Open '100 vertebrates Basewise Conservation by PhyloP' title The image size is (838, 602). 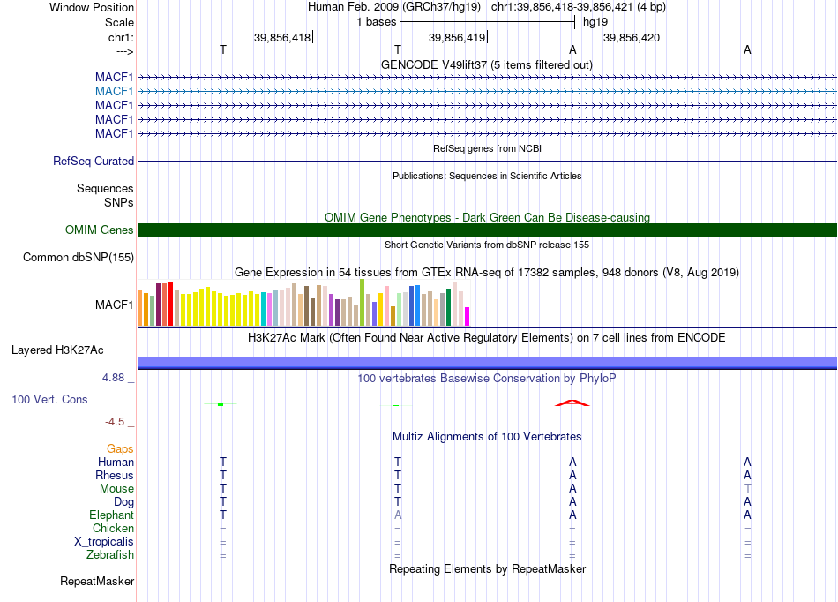tap(487, 379)
